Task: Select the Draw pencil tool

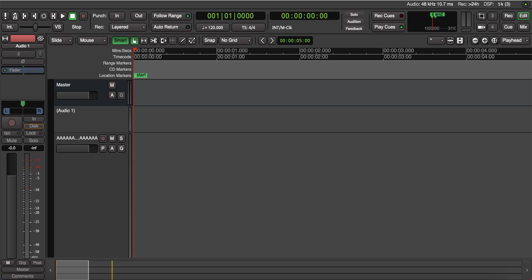Action: (182, 40)
